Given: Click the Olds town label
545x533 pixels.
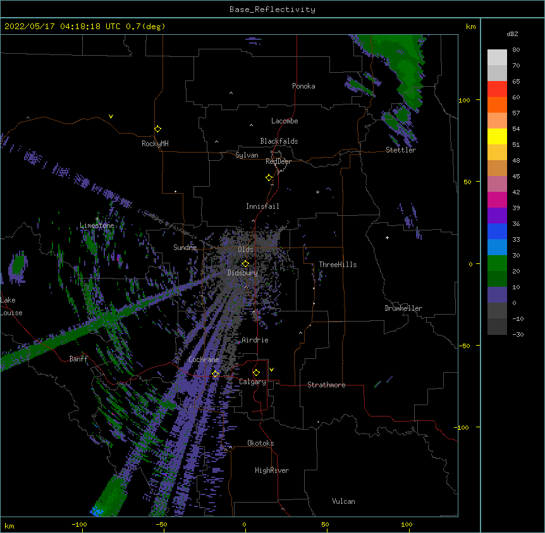Looking at the screenshot, I should point(245,249).
